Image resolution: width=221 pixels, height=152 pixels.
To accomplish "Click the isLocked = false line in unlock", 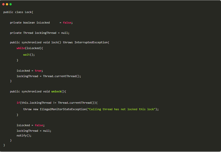I will [x=31, y=125].
